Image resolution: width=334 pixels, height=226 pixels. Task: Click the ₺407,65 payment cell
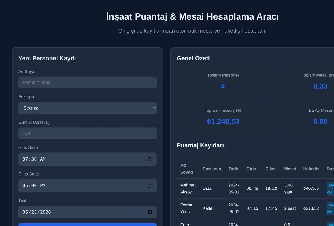(x=311, y=189)
